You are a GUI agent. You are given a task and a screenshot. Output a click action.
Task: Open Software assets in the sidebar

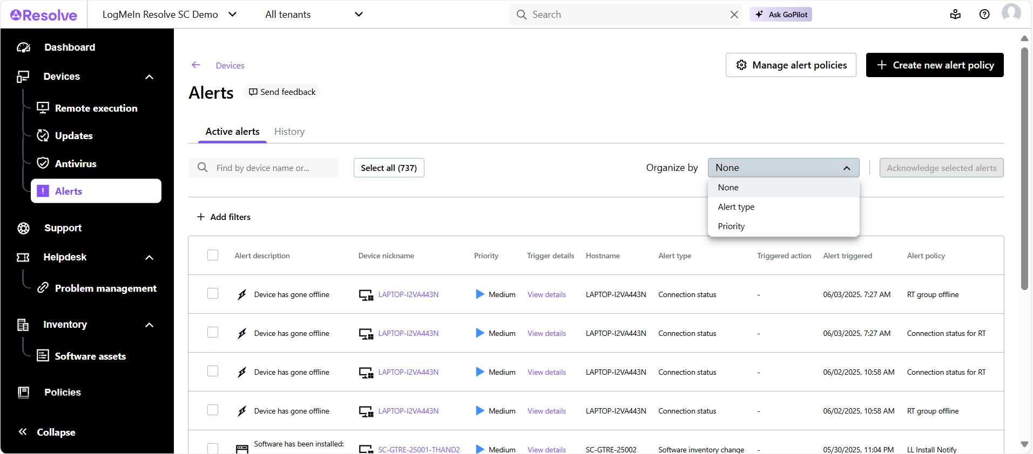(90, 356)
